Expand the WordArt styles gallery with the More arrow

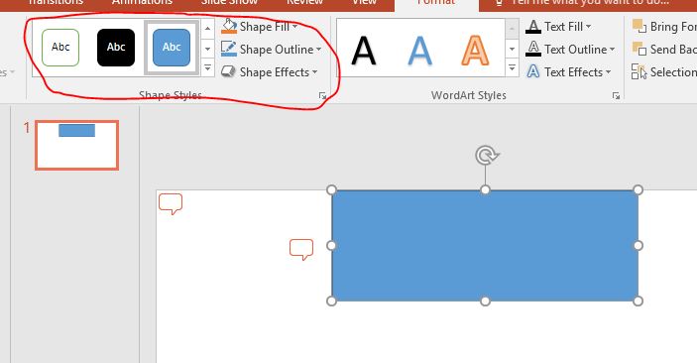click(512, 67)
